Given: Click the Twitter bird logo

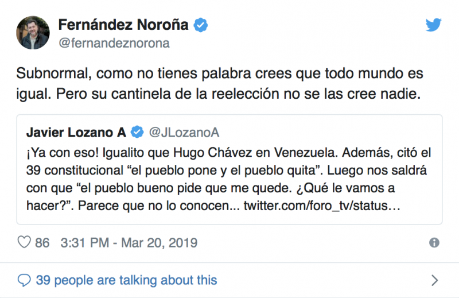Looking at the screenshot, I should point(433,25).
